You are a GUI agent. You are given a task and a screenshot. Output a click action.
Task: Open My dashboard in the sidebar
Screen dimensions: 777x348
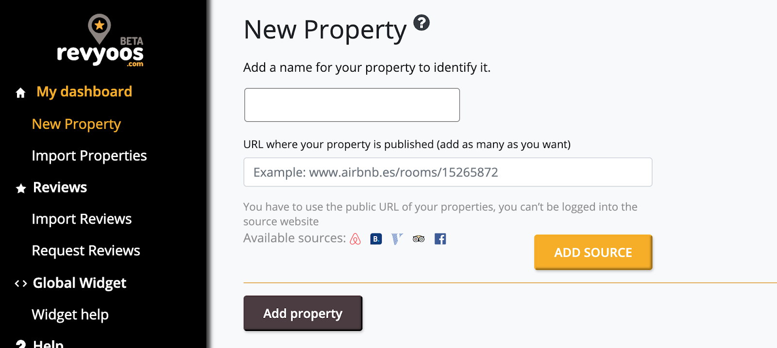[84, 92]
